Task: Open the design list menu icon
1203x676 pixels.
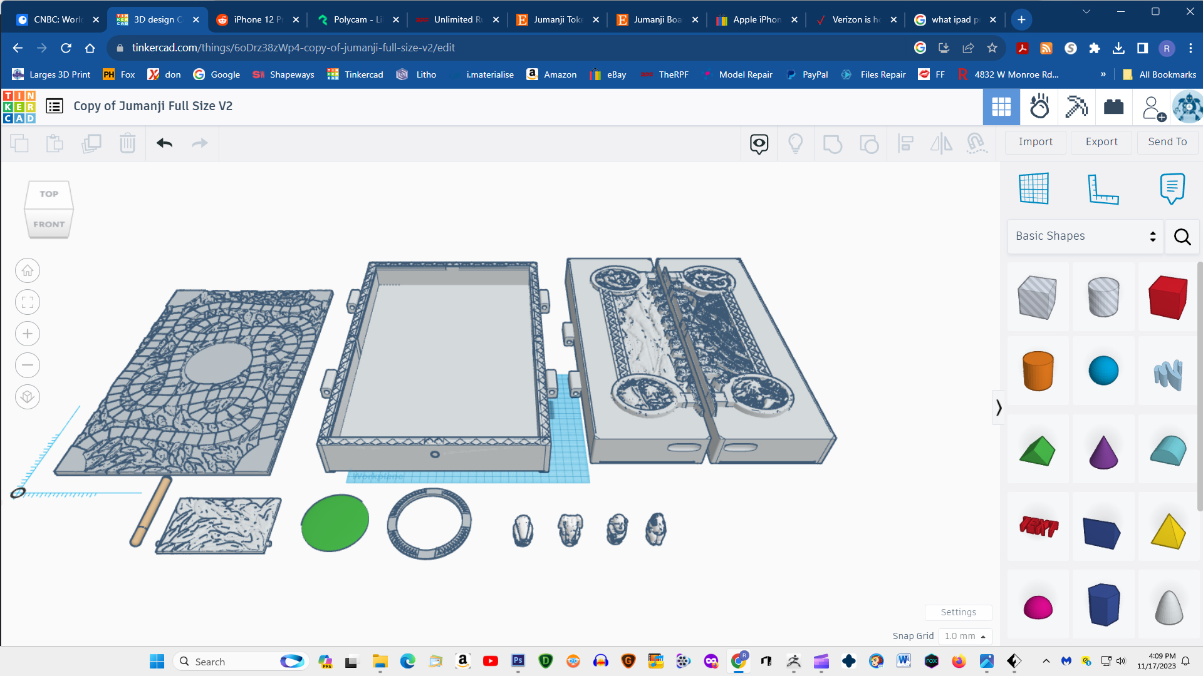Action: point(55,106)
